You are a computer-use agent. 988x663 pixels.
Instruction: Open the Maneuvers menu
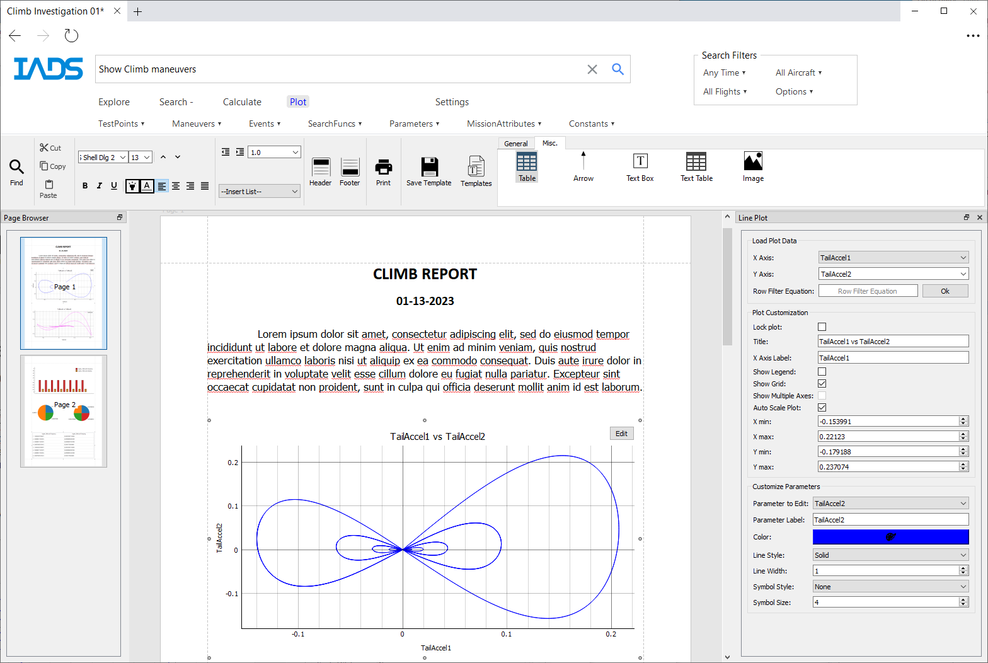(197, 124)
